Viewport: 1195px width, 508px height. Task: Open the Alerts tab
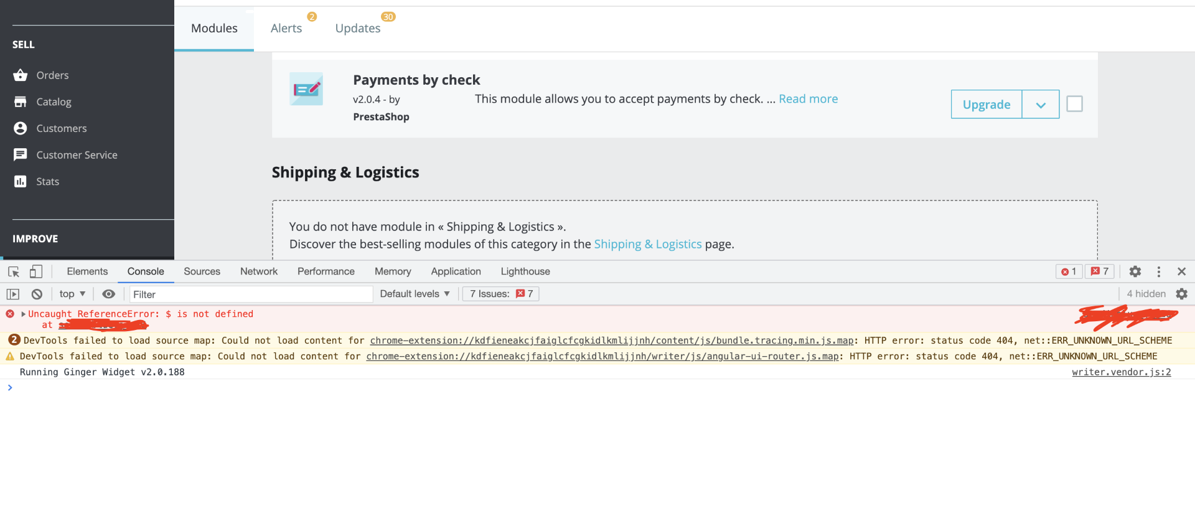(286, 28)
